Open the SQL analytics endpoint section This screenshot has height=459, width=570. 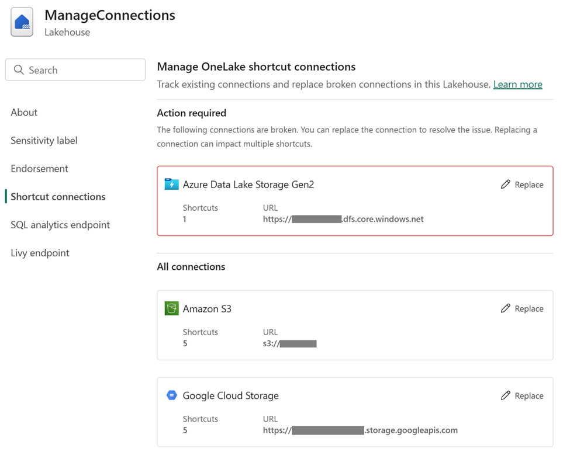click(60, 225)
